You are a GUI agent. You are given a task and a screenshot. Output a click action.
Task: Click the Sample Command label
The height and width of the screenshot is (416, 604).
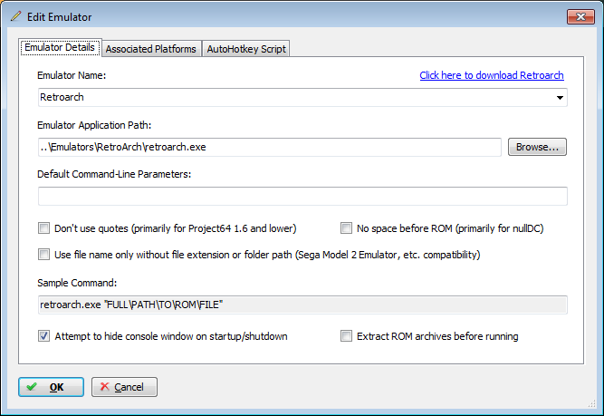point(77,283)
